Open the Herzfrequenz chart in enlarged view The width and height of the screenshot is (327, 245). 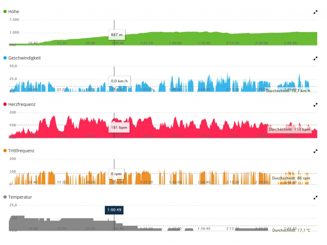tap(315, 105)
